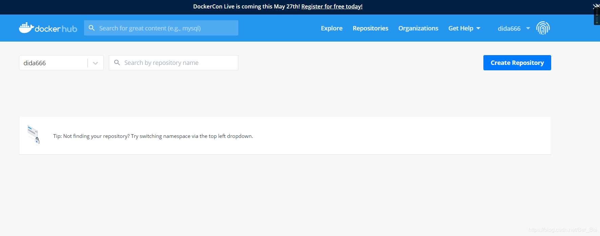The width and height of the screenshot is (600, 236).
Task: Click the magnifier icon in top search bar
Action: pyautogui.click(x=92, y=28)
